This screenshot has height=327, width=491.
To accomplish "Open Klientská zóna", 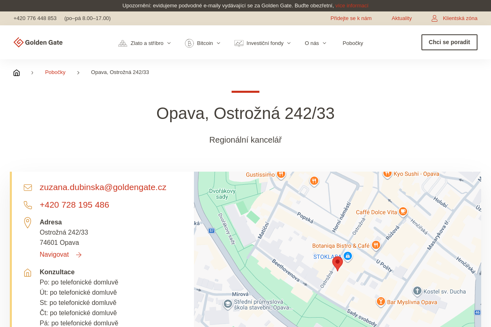I will 460,18.
